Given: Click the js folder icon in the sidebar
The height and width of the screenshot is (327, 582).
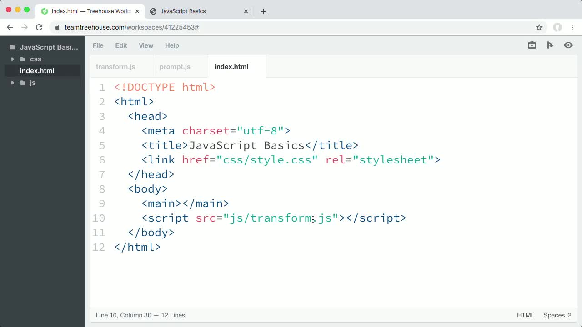Looking at the screenshot, I should (23, 83).
